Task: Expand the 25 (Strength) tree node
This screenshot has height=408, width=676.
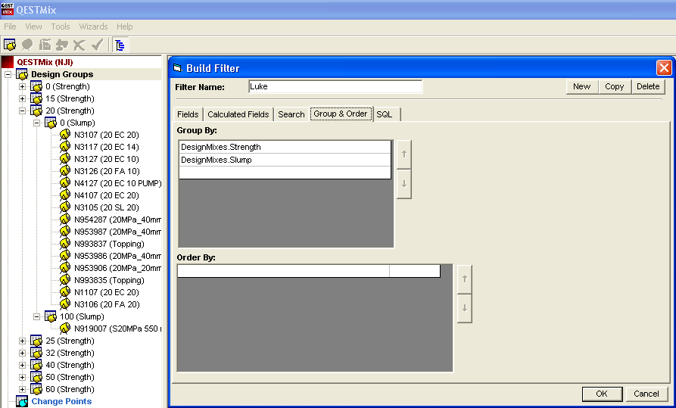Action: click(x=22, y=341)
